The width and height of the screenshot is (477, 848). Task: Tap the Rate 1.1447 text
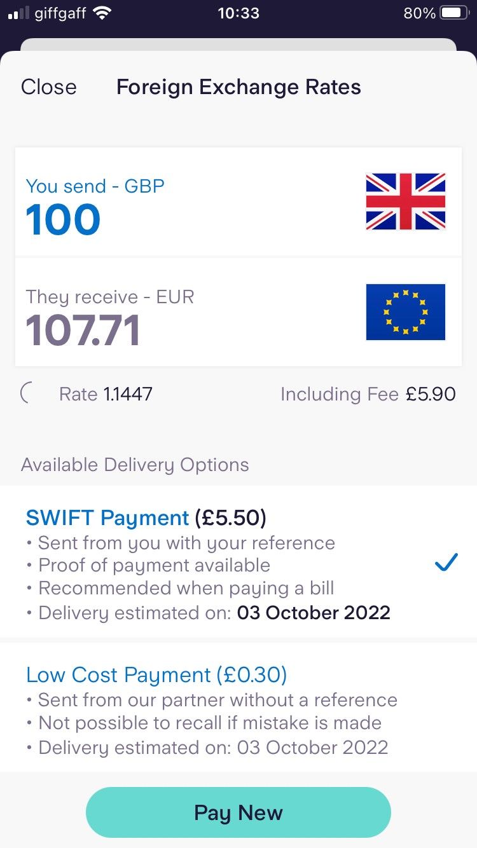[106, 394]
